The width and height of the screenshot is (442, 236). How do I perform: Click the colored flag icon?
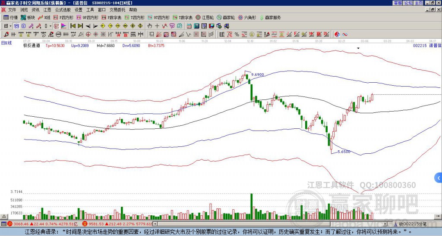pyautogui.click(x=64, y=26)
